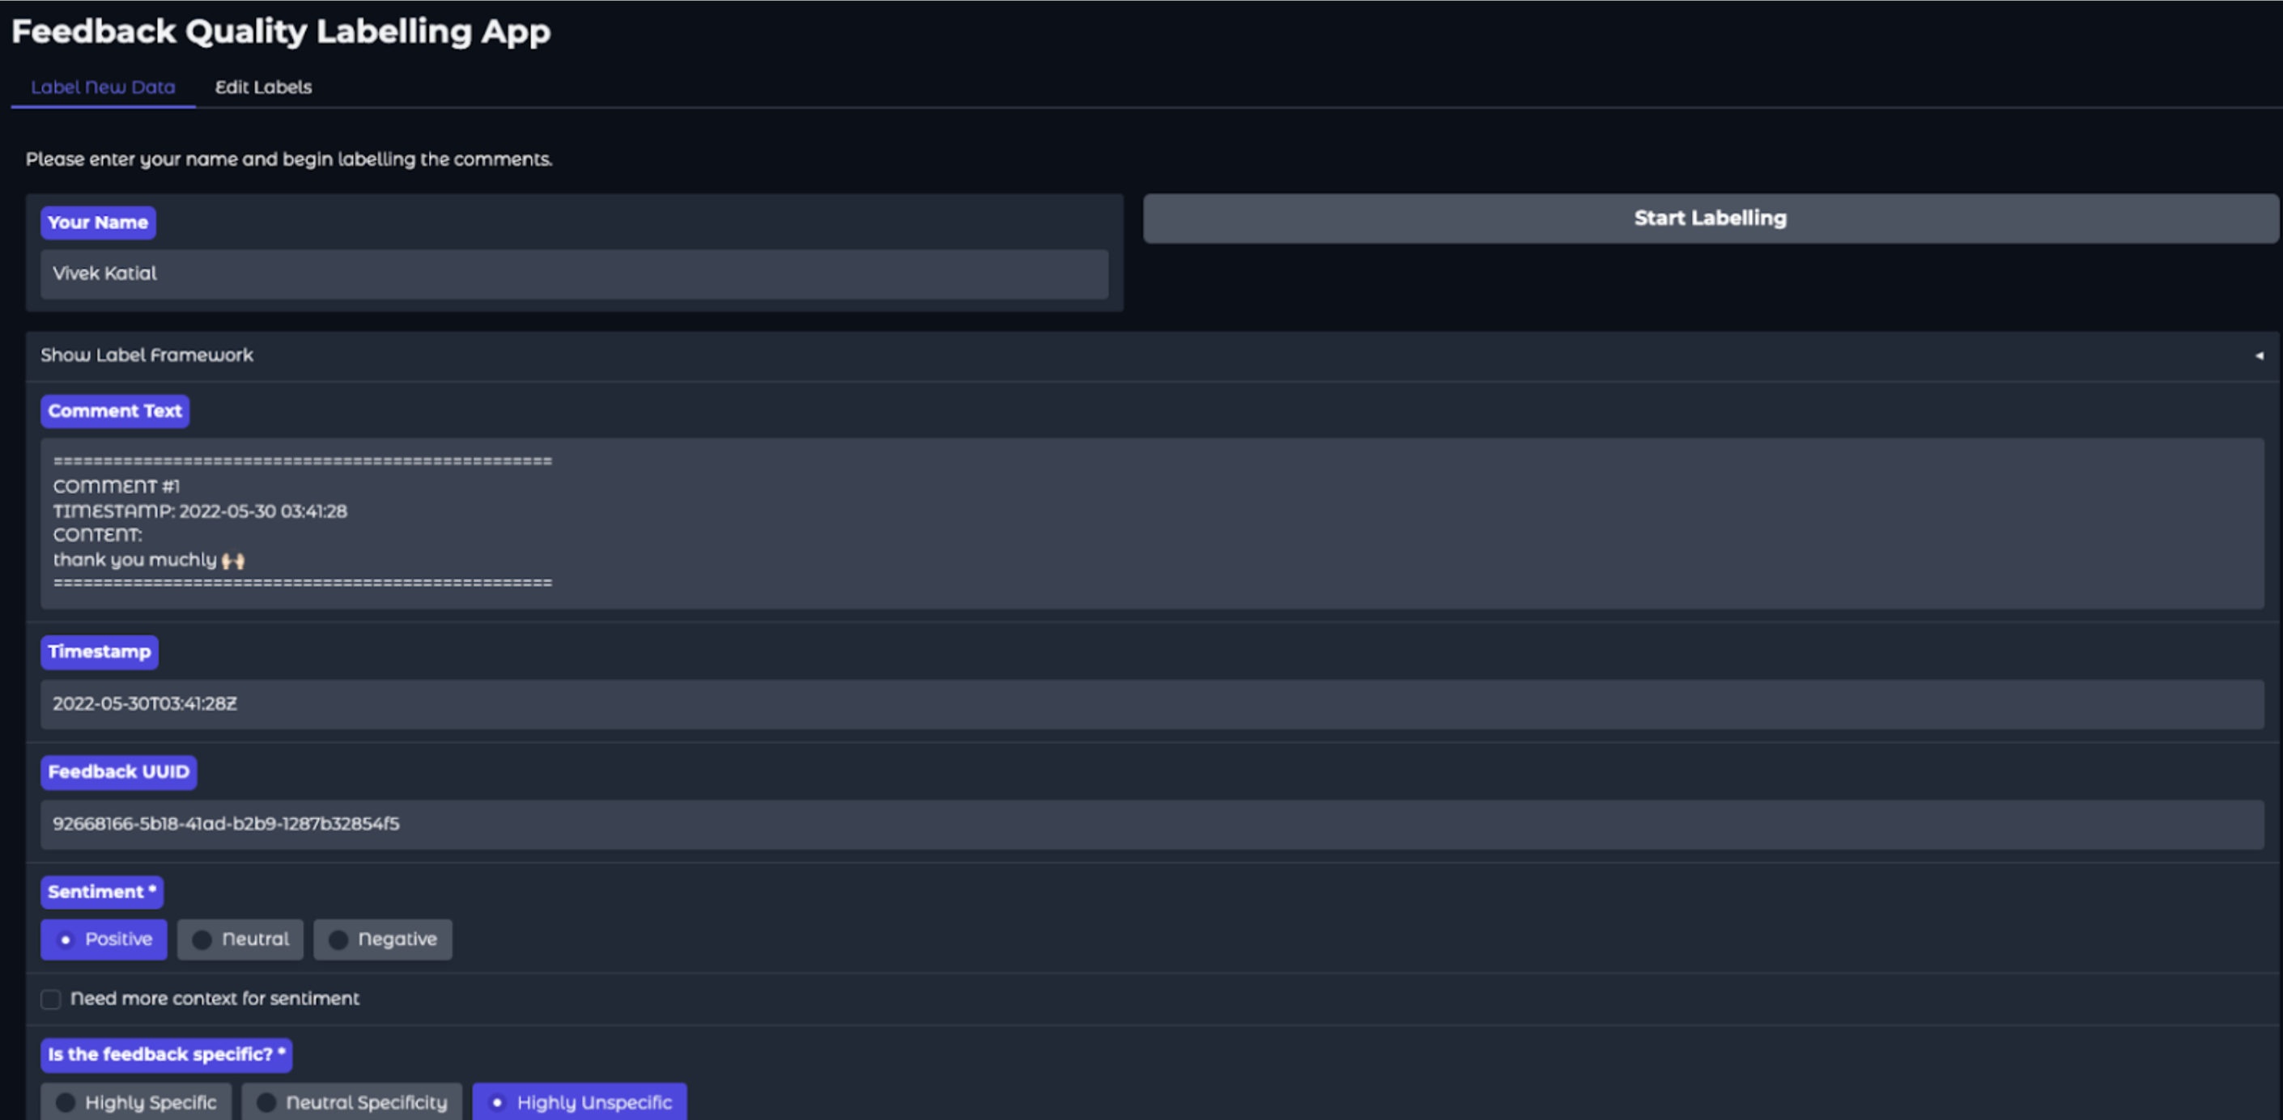Image resolution: width=2283 pixels, height=1120 pixels.
Task: Open the Label New Data tab
Action: point(102,87)
